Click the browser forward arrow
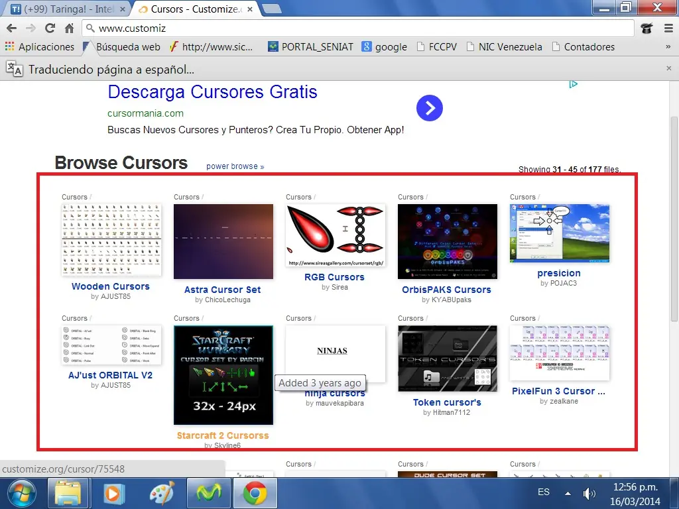 (31, 28)
